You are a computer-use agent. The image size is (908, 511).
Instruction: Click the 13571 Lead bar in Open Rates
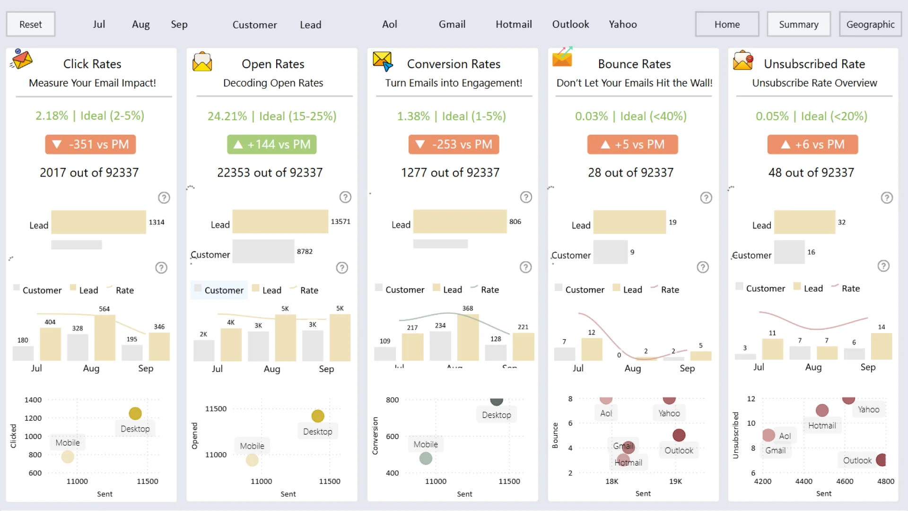click(280, 221)
